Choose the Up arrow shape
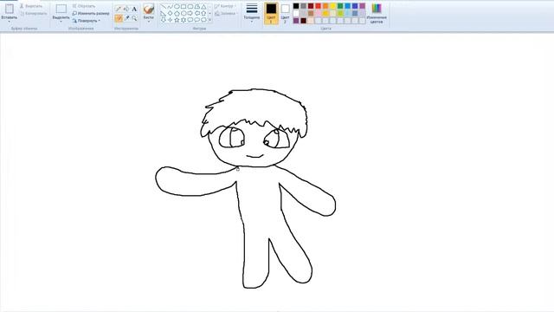This screenshot has width=554, height=312. click(204, 14)
